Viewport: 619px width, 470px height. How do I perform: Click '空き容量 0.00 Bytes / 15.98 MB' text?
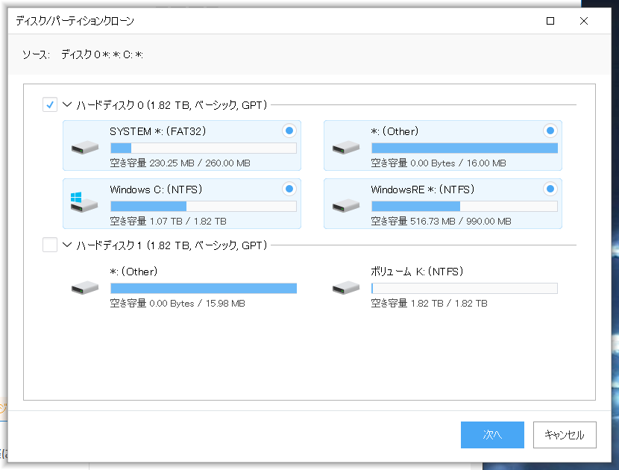177,304
